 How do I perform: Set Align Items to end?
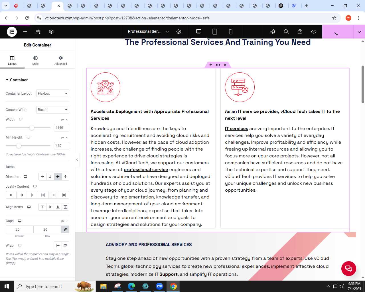pos(58,207)
